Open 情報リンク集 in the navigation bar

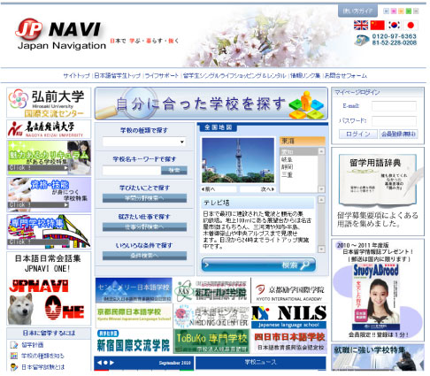click(305, 76)
